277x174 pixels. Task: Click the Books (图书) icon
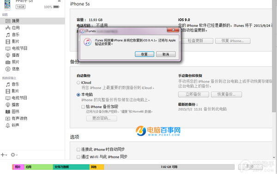point(8,112)
